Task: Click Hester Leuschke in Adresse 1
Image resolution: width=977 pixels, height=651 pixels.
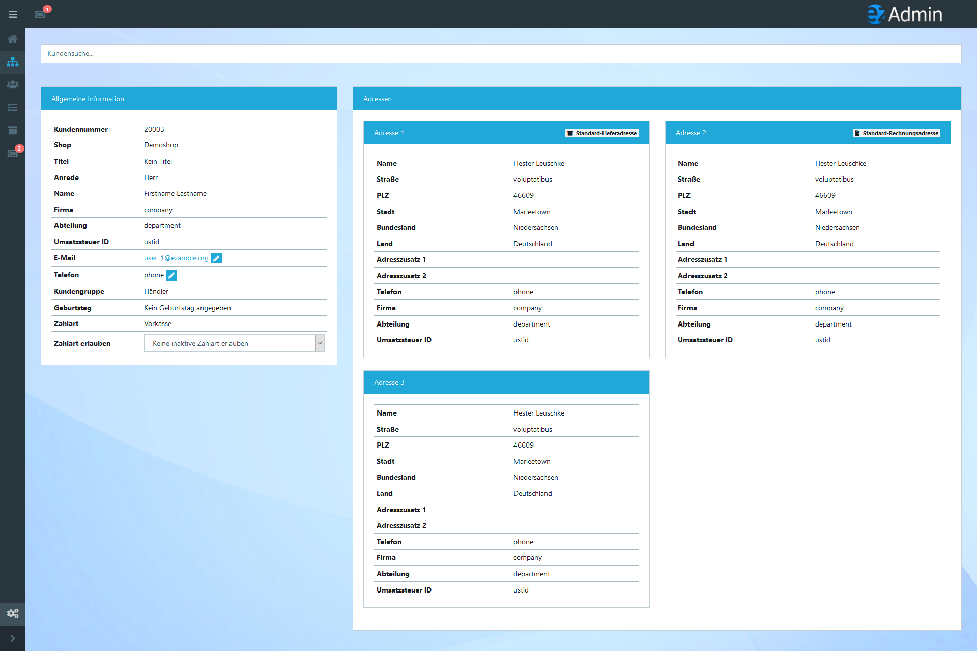Action: coord(539,163)
